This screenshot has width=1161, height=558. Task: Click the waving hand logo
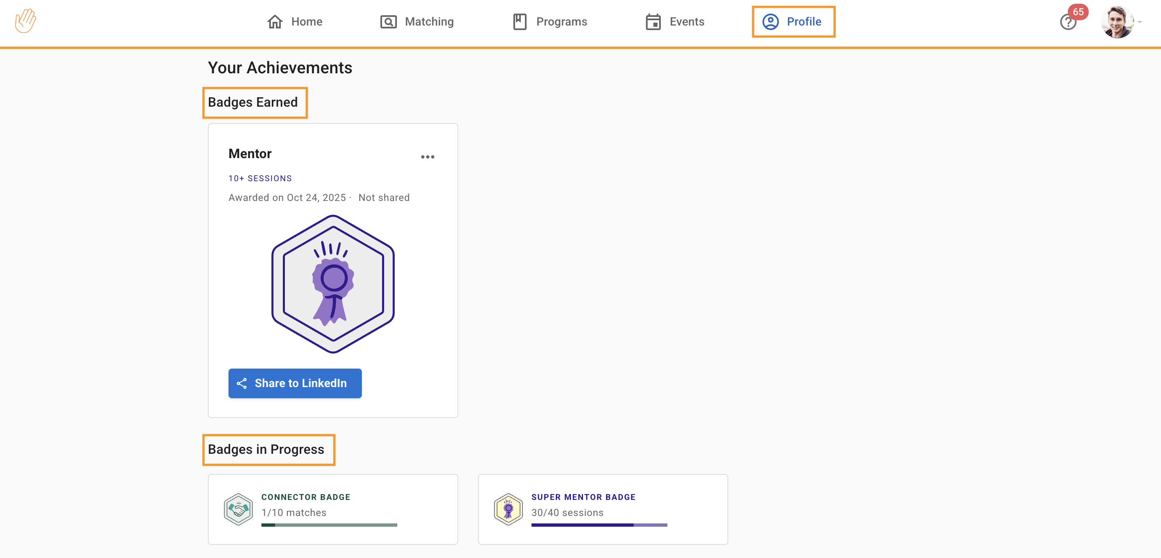click(x=26, y=21)
